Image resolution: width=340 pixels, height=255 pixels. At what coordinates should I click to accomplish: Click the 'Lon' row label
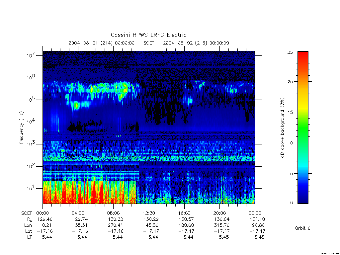point(28,225)
